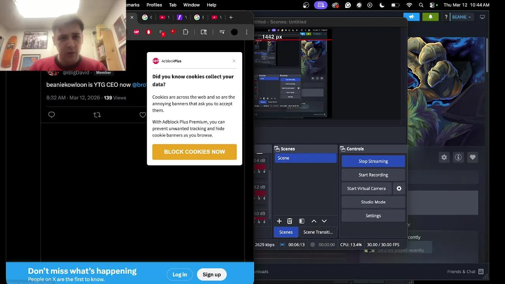Image resolution: width=505 pixels, height=284 pixels.
Task: Click the red hand blocker extension icon
Action: 149,32
